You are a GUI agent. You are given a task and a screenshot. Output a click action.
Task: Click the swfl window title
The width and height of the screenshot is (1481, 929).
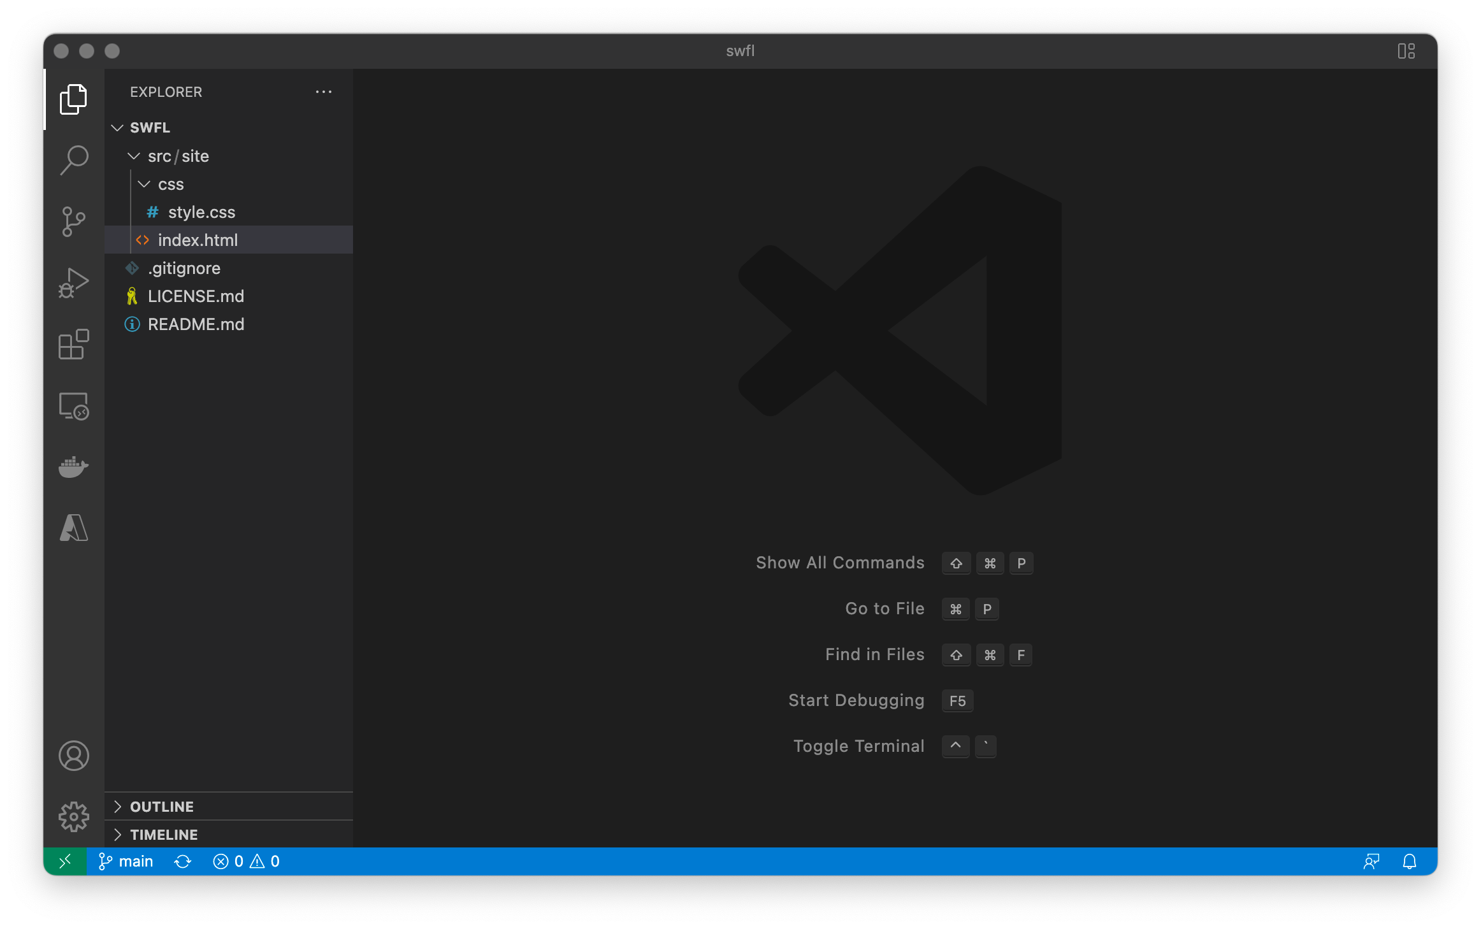[740, 51]
